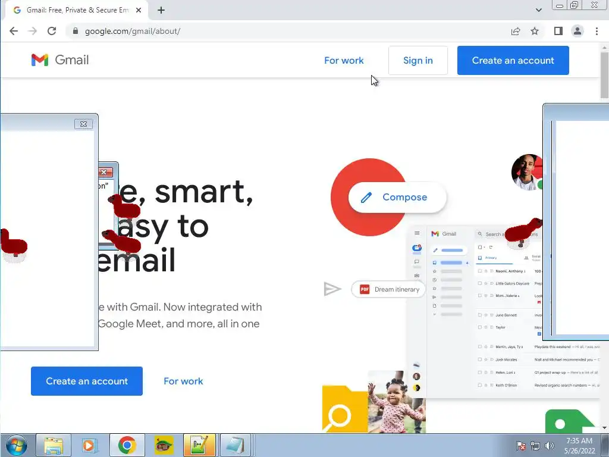Image resolution: width=609 pixels, height=457 pixels.
Task: Reload the Gmail page
Action: tap(52, 31)
